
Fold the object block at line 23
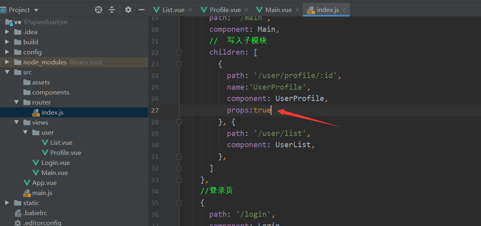point(179,64)
